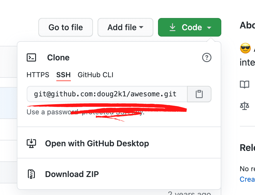Click the Clone terminal prompt icon
The height and width of the screenshot is (195, 255).
tap(31, 57)
